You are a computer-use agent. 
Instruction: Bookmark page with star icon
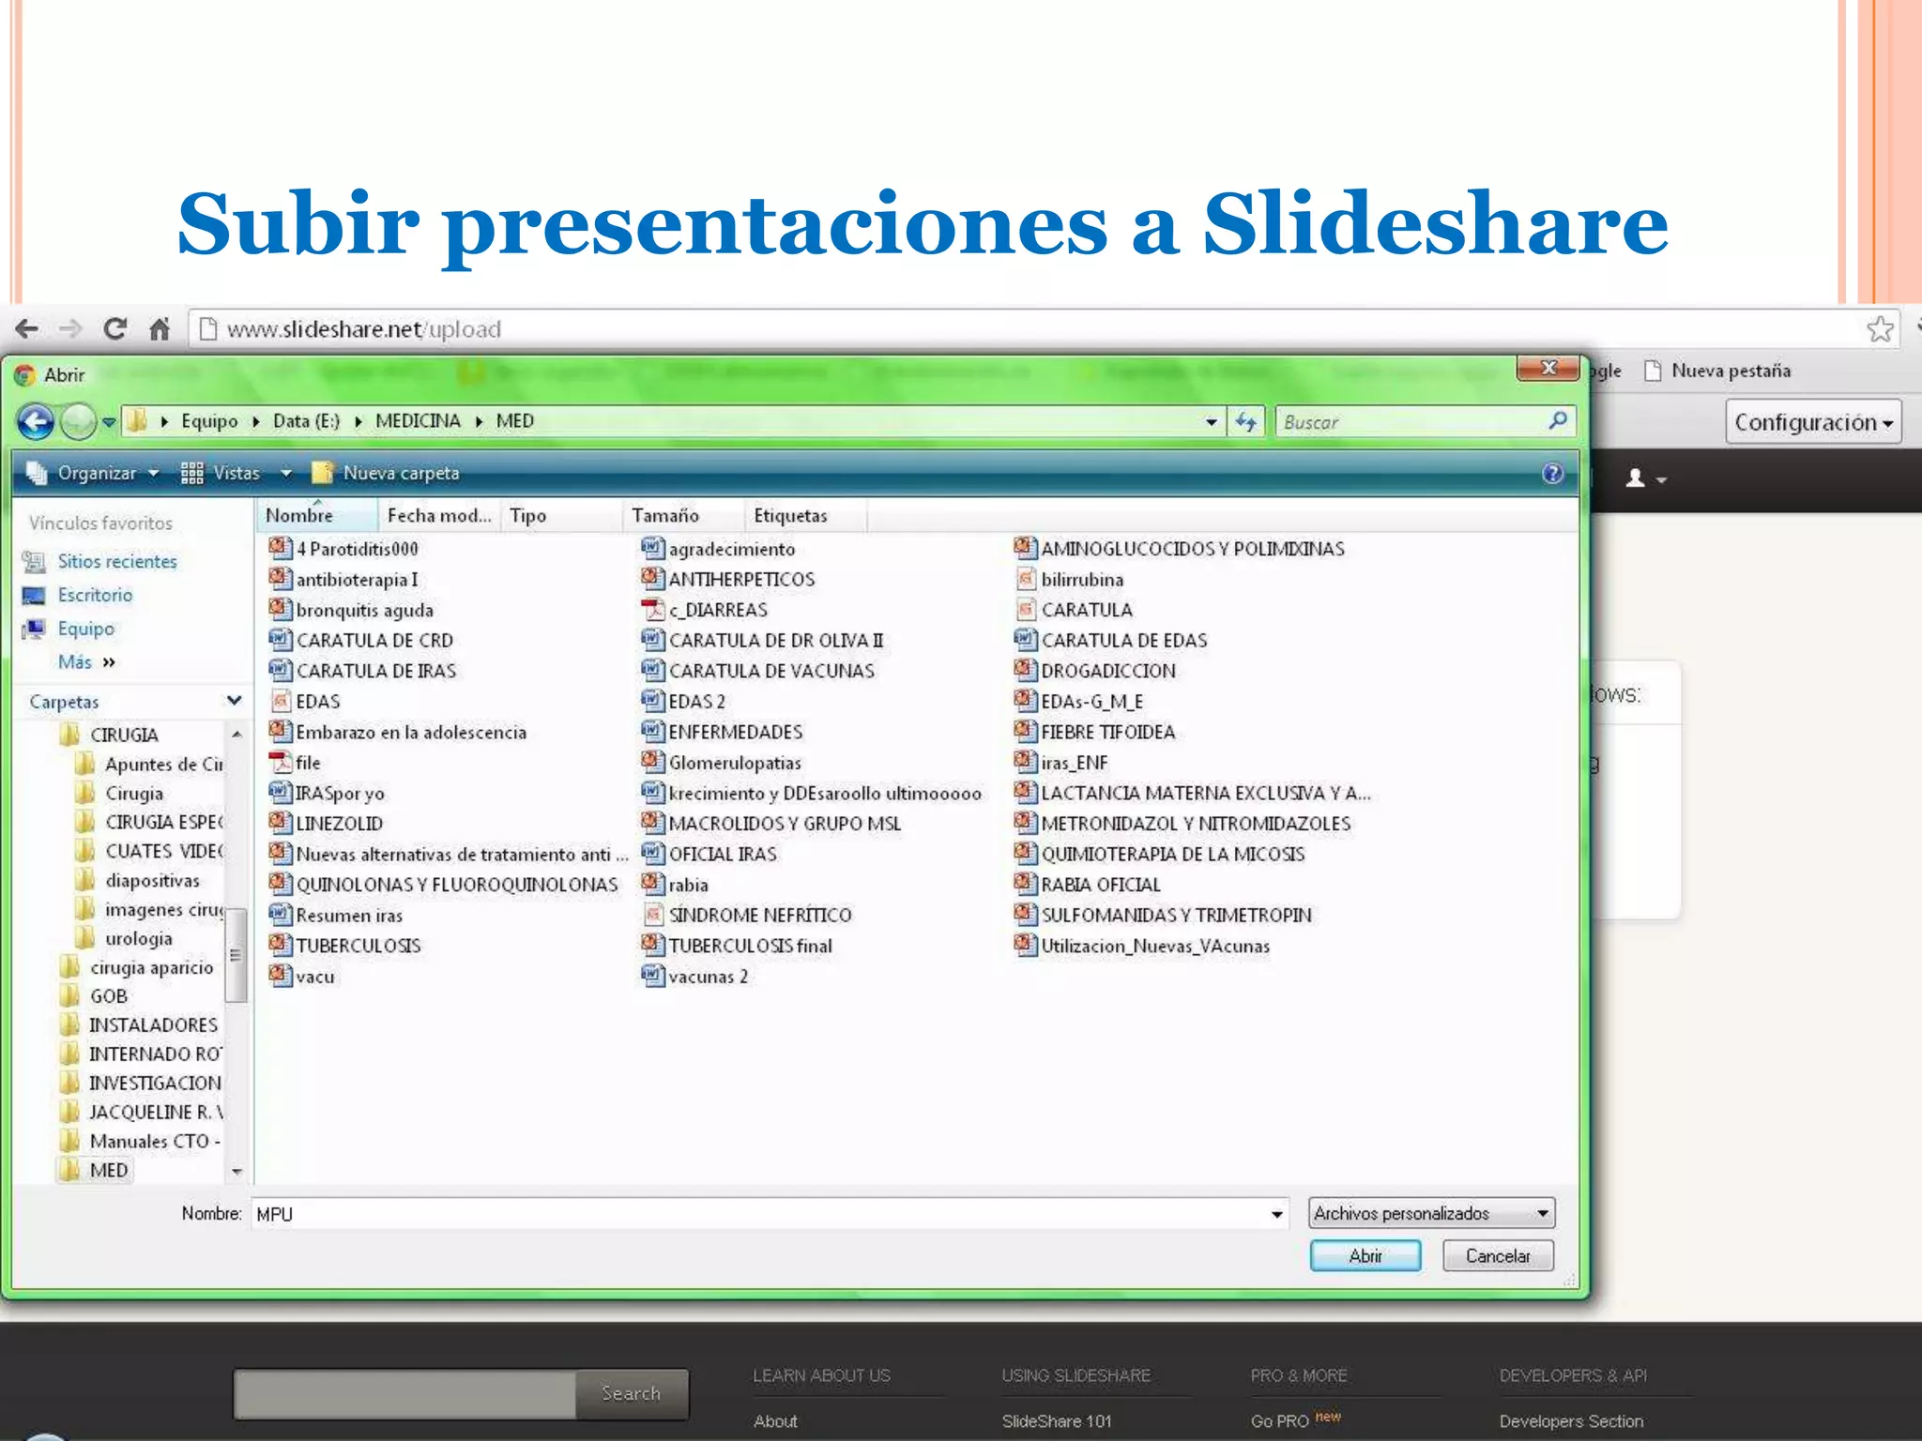point(1880,329)
